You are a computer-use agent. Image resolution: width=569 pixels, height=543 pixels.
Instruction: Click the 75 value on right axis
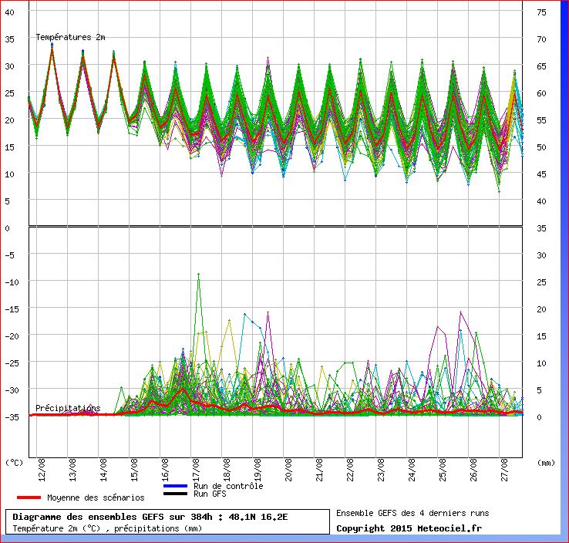tap(541, 12)
